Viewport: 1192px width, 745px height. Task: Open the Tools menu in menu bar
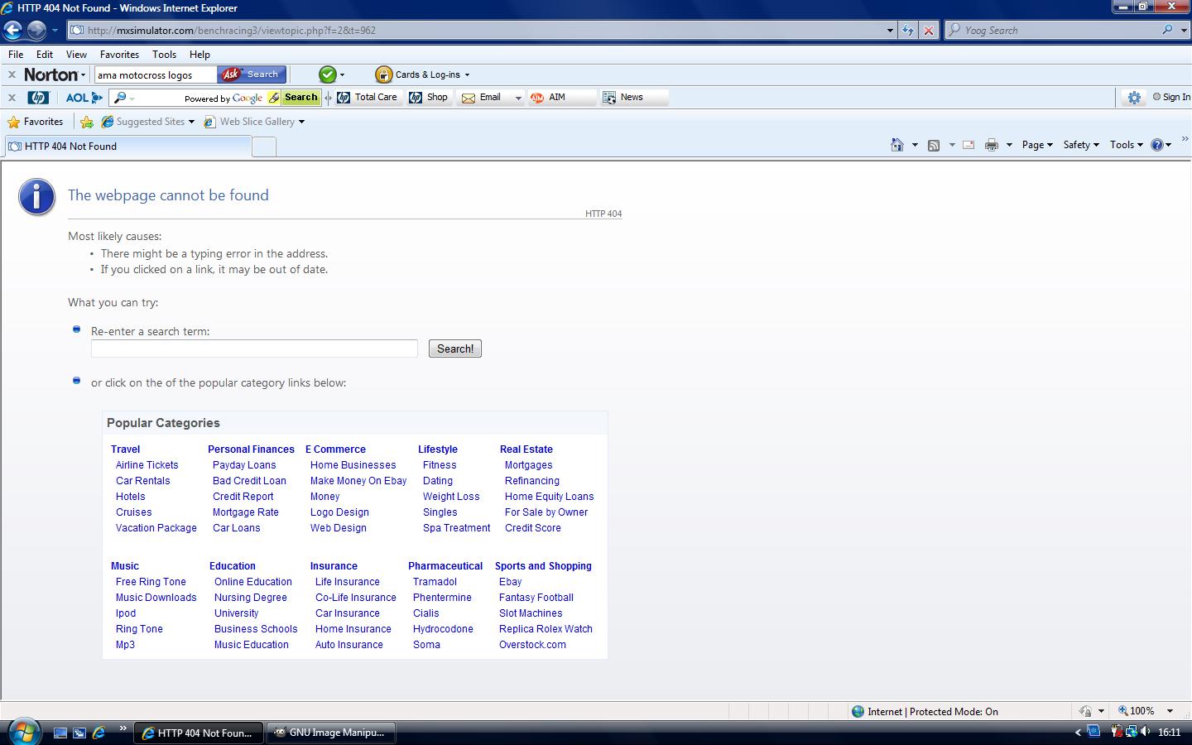[x=164, y=54]
